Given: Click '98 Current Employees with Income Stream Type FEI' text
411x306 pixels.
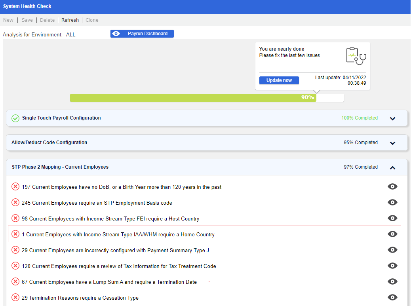Looking at the screenshot, I should tap(110, 219).
